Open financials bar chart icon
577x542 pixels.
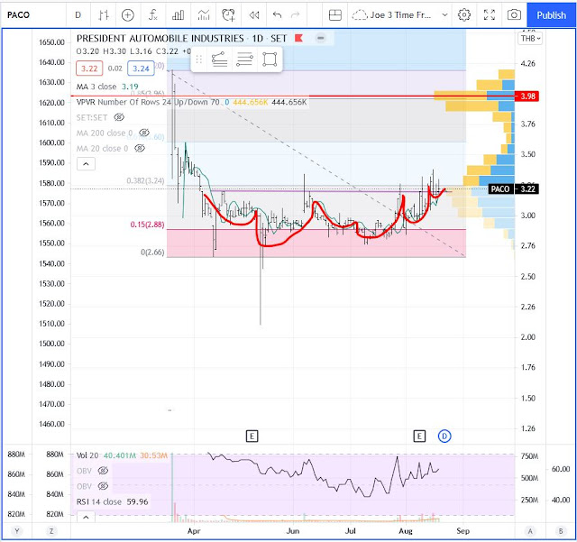point(179,15)
